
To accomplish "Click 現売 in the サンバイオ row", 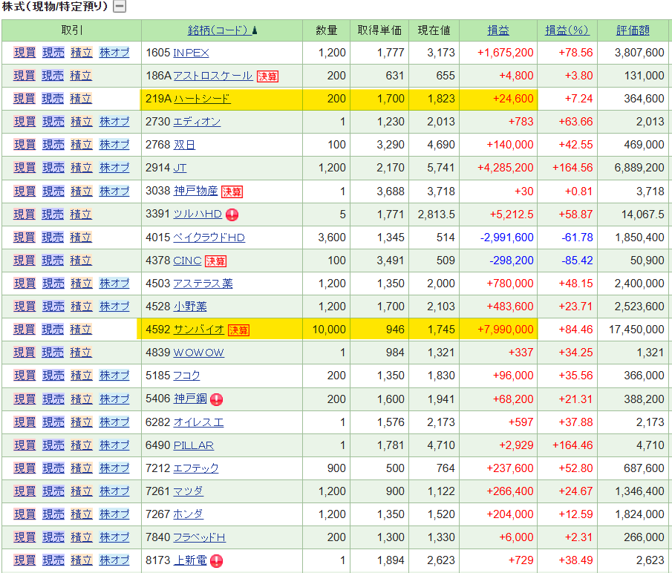I will tap(53, 330).
